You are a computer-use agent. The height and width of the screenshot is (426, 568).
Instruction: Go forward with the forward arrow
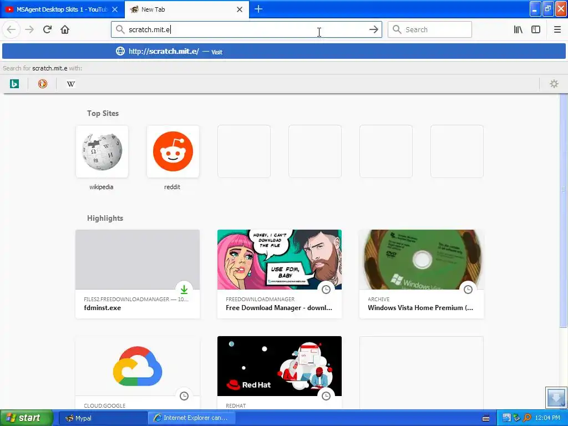point(29,30)
